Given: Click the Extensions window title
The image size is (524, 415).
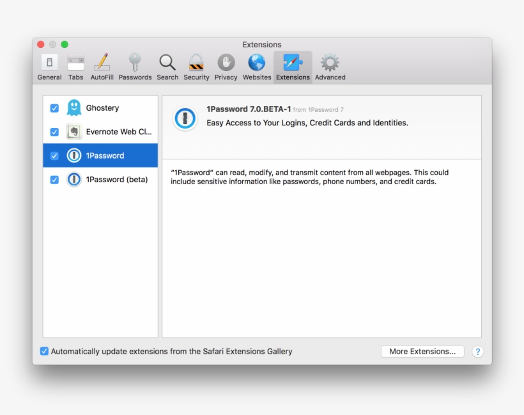Looking at the screenshot, I should (x=262, y=45).
